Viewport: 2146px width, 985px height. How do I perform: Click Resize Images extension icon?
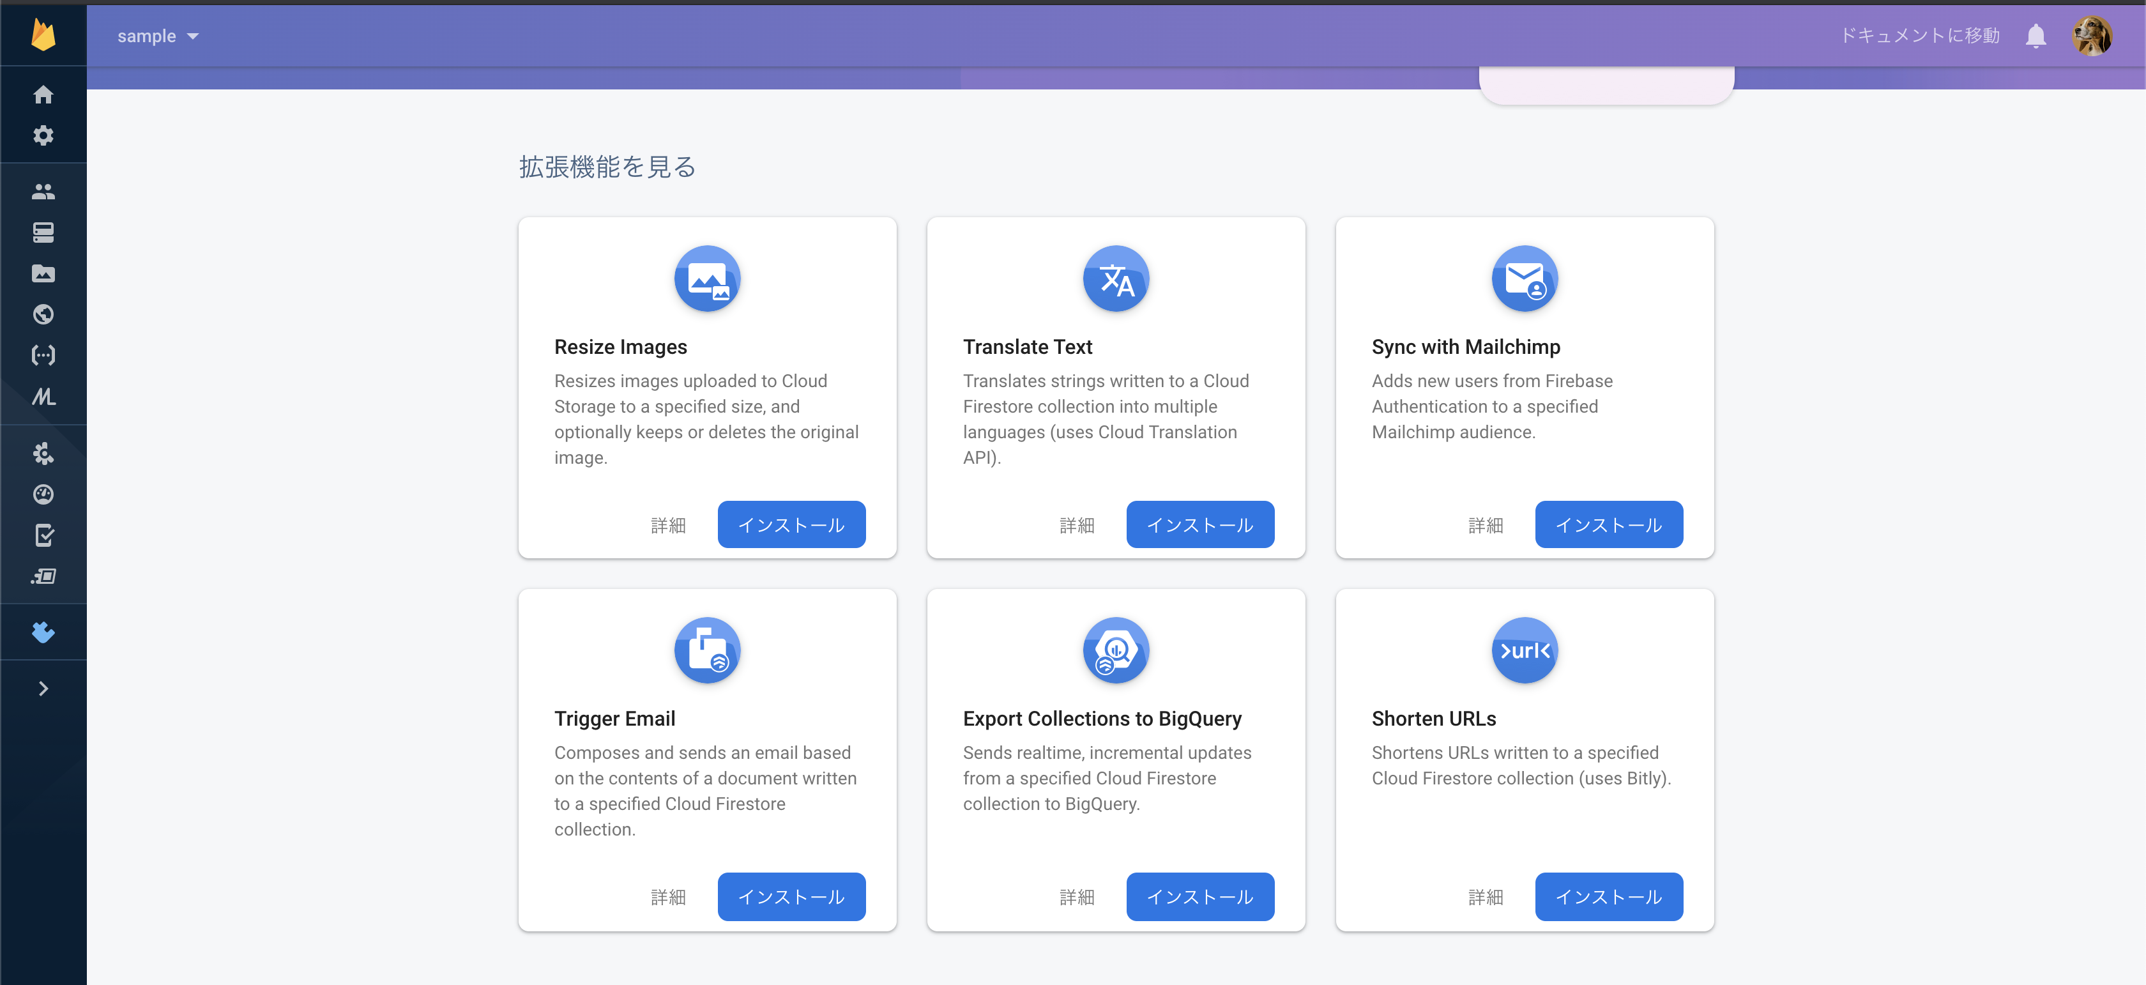707,279
